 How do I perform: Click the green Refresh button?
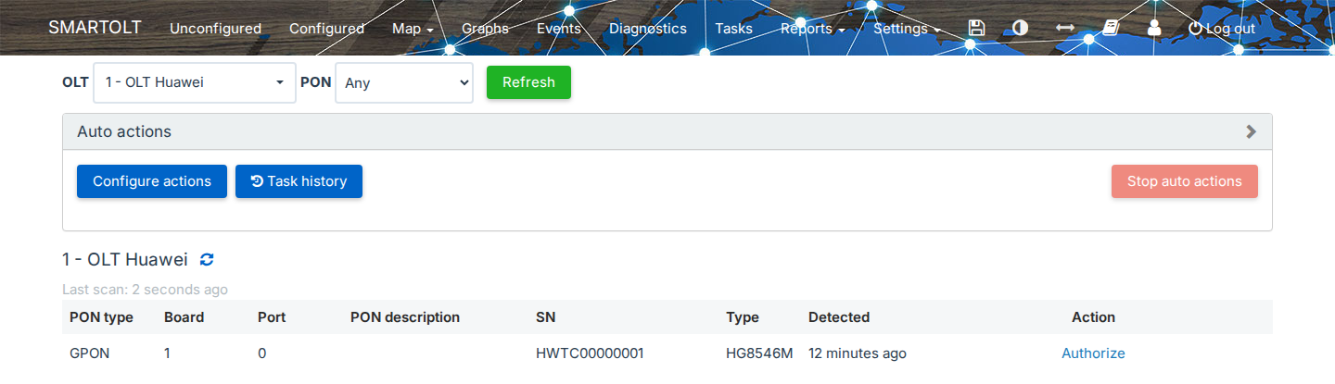point(528,82)
